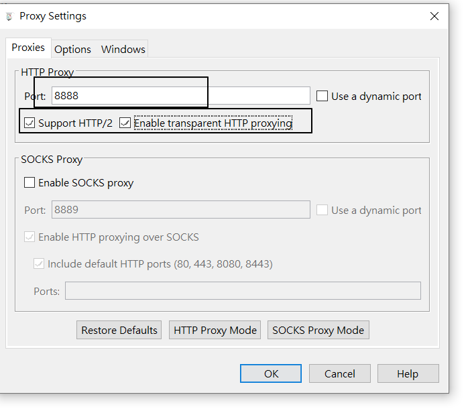This screenshot has width=470, height=415.
Task: Click the Ports text field
Action: 243,291
